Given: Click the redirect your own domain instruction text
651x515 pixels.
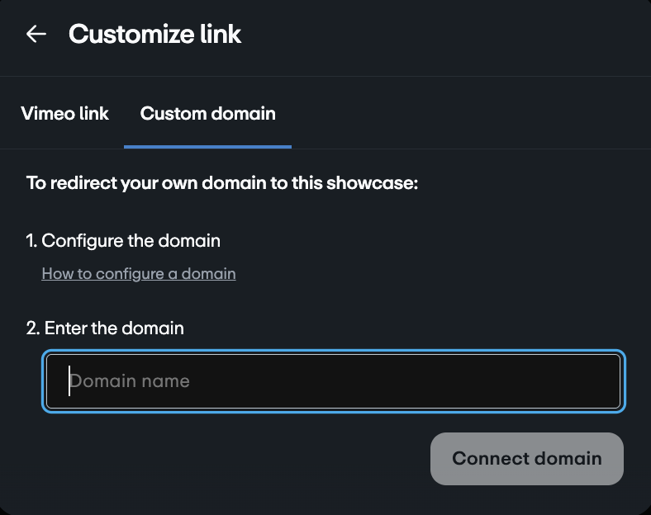Looking at the screenshot, I should click(222, 183).
